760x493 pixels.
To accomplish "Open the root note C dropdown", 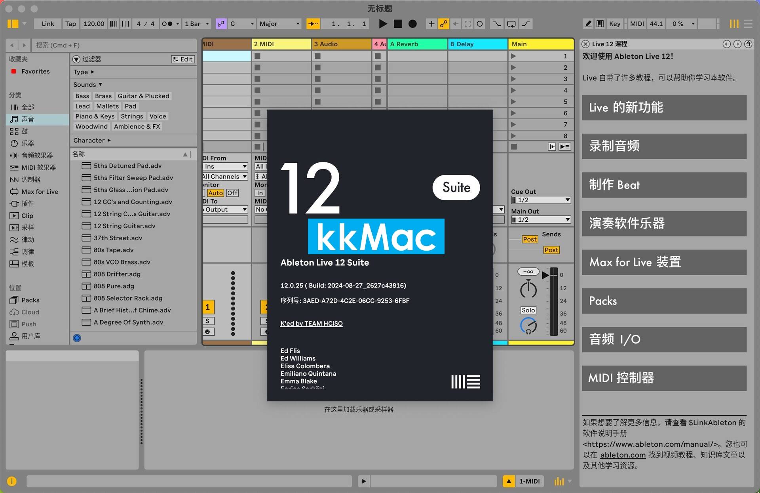I will [x=242, y=24].
